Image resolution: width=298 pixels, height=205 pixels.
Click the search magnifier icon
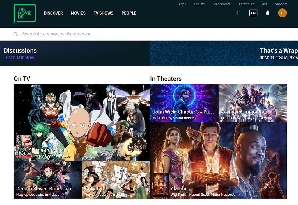tap(16, 34)
